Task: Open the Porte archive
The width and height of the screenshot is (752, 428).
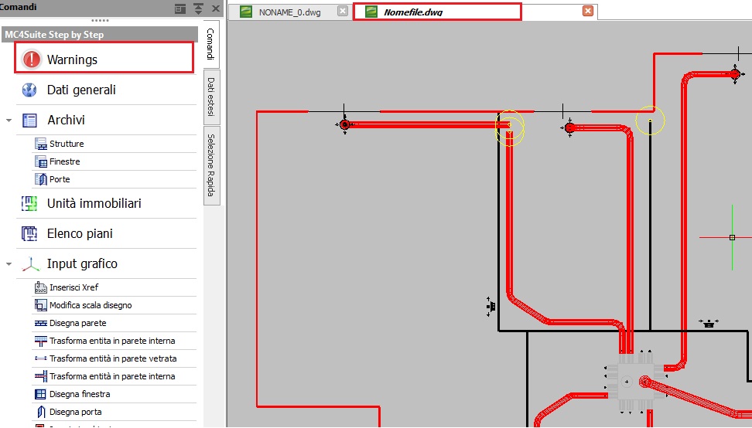Action: click(x=60, y=179)
